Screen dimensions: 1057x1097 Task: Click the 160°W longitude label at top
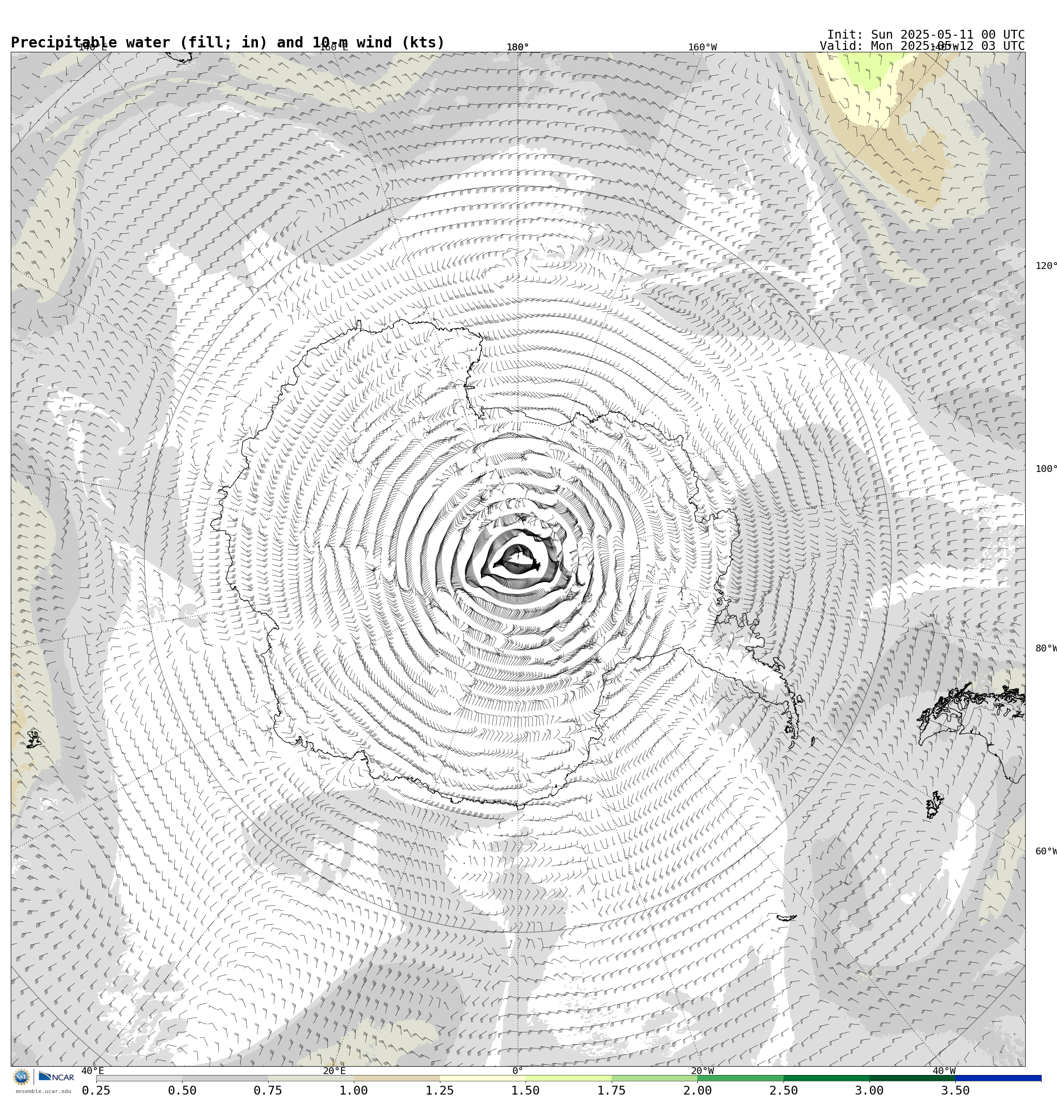(x=702, y=47)
